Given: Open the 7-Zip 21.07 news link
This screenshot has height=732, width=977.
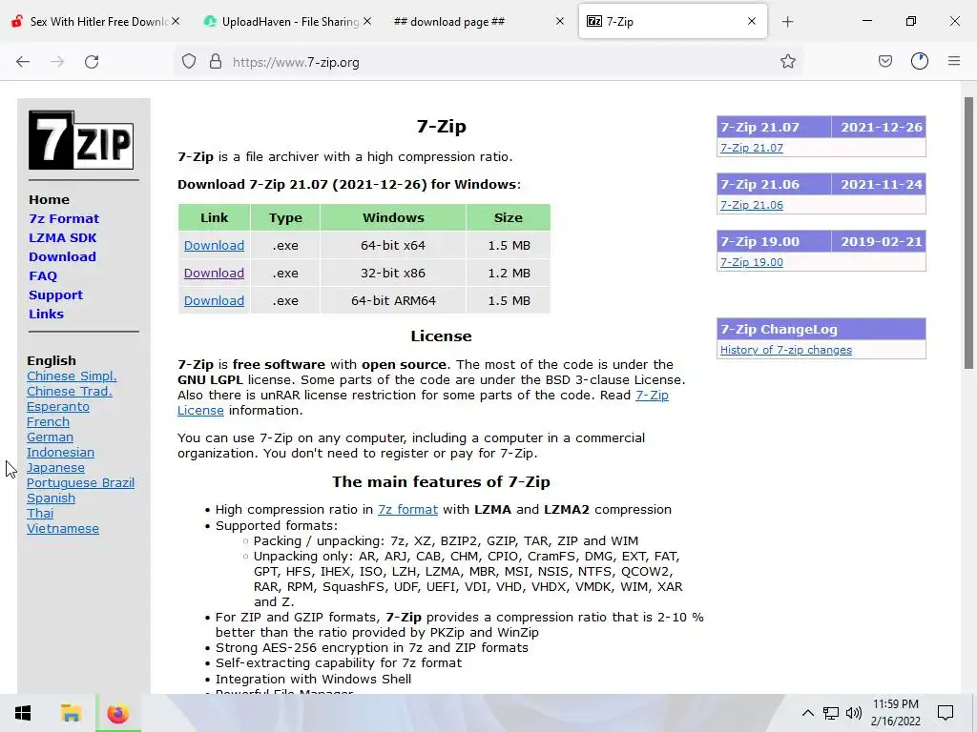Looking at the screenshot, I should pyautogui.click(x=752, y=148).
